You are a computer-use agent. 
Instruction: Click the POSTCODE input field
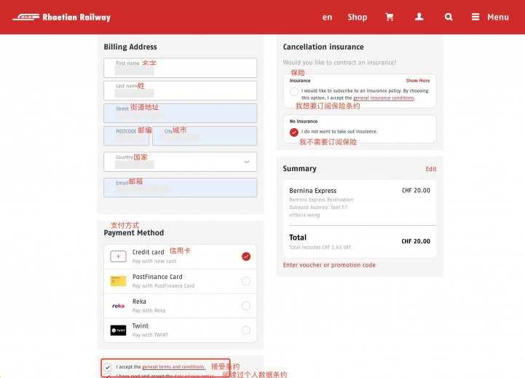tap(126, 136)
